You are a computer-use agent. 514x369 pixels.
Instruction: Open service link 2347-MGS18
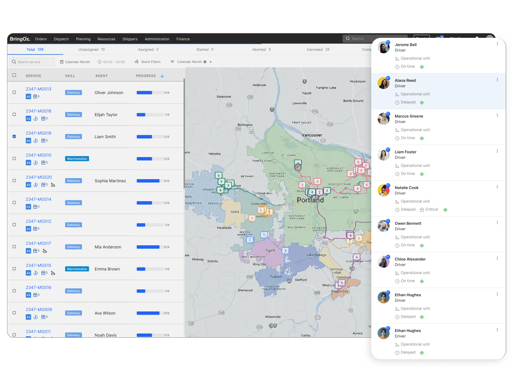coord(38,111)
